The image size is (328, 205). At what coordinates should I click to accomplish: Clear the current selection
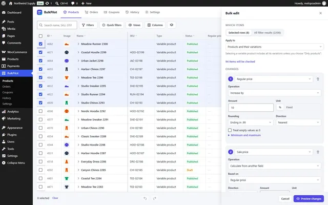click(x=55, y=198)
